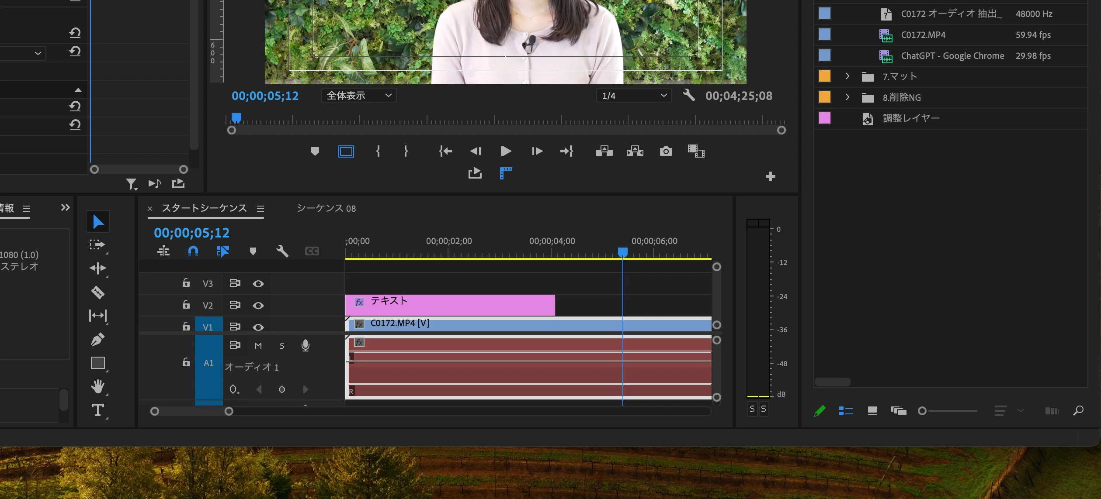This screenshot has height=499, width=1101.
Task: Select the Razor tool
Action: pos(97,292)
